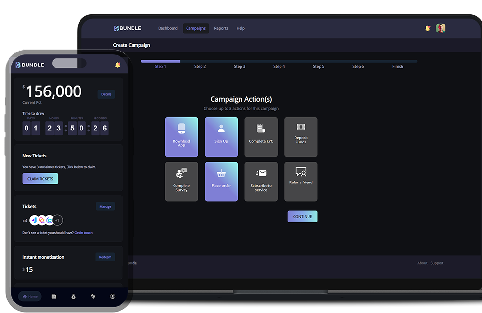This screenshot has width=482, height=313.
Task: Deselect the Place order action tile
Action: tap(221, 182)
